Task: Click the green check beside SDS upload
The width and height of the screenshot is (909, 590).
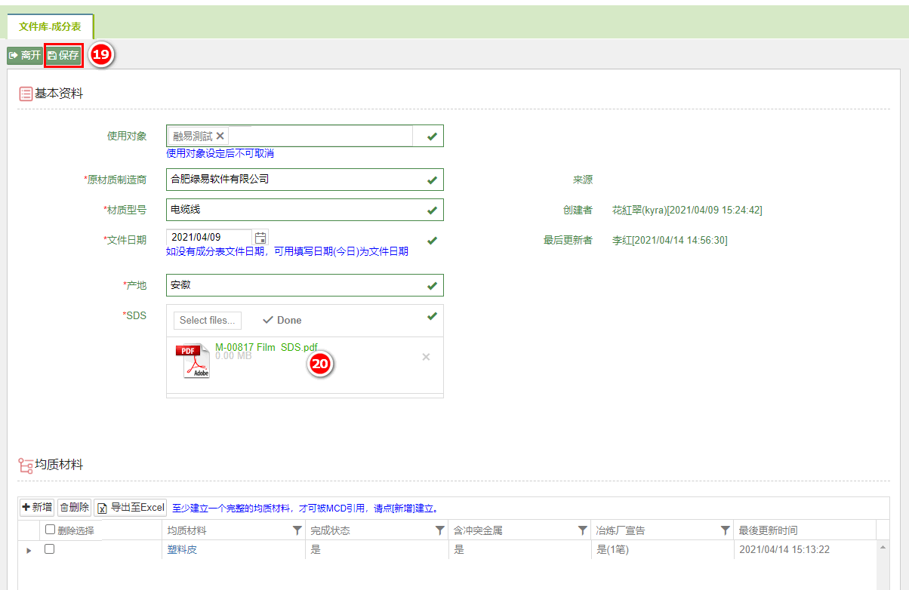Action: coord(432,316)
